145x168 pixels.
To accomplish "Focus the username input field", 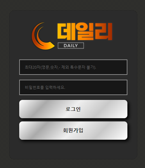I will coord(73,67).
